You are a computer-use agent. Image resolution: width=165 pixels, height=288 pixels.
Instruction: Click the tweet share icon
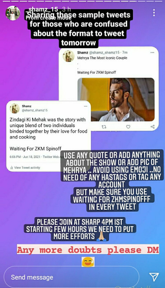click(152, 127)
